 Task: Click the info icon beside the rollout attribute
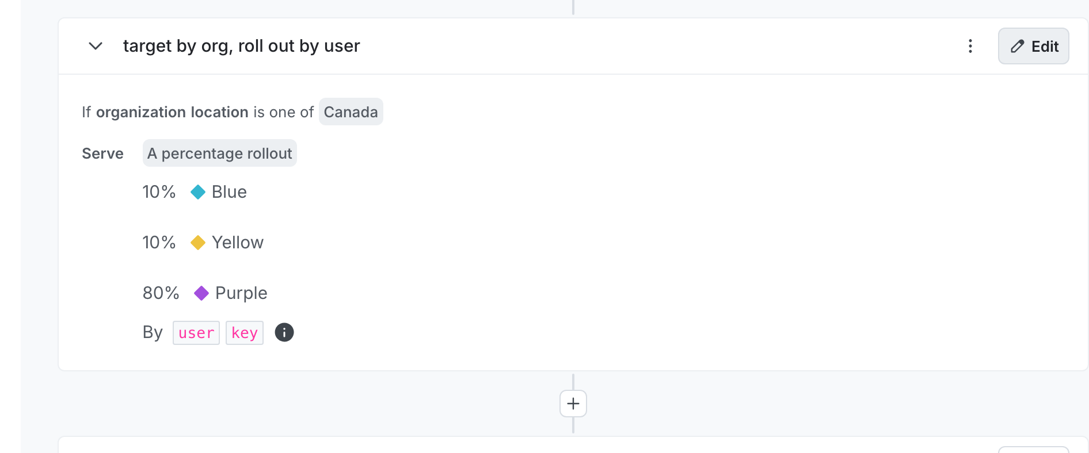(x=284, y=332)
